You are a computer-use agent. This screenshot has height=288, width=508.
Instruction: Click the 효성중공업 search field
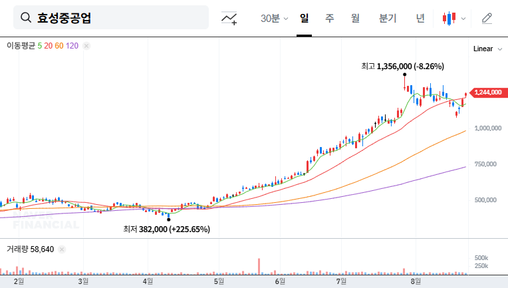point(111,17)
